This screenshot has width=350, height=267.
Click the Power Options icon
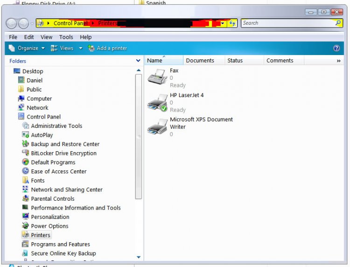tap(26, 225)
